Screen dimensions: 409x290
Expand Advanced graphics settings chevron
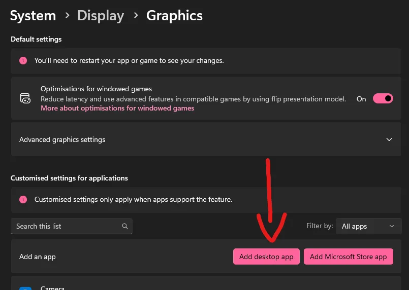(x=389, y=139)
